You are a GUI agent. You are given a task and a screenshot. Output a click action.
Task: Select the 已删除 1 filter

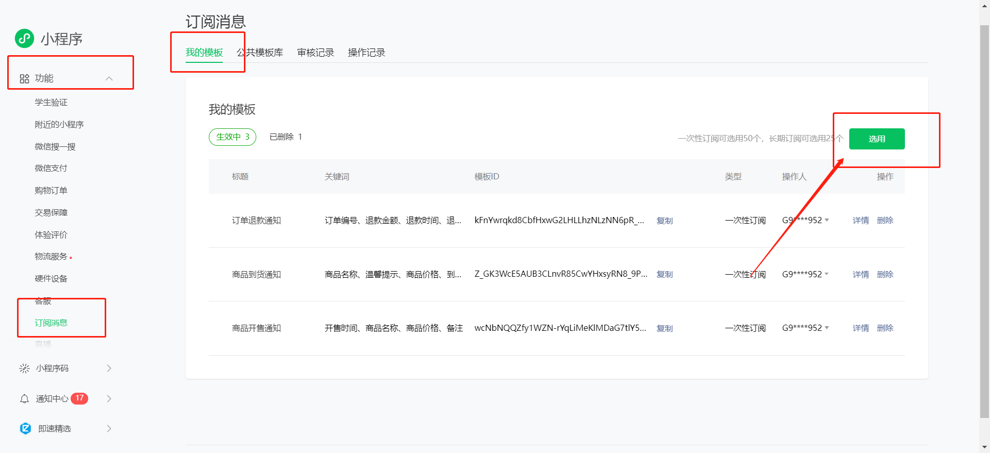point(286,137)
